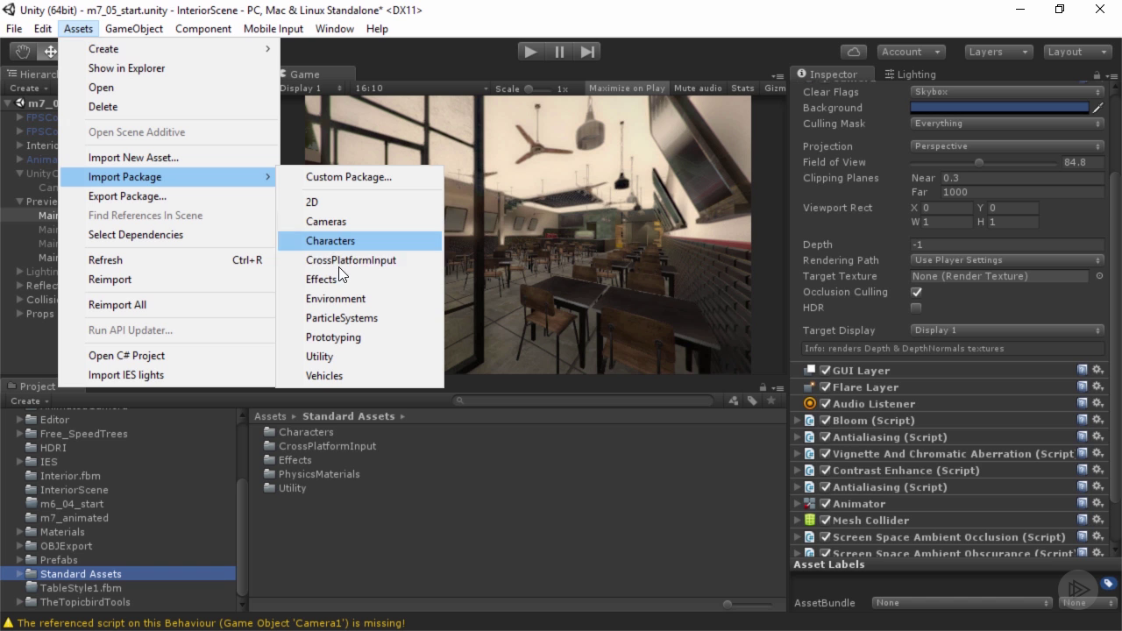Open the Layout dropdown
1122x631 pixels.
pyautogui.click(x=1077, y=52)
